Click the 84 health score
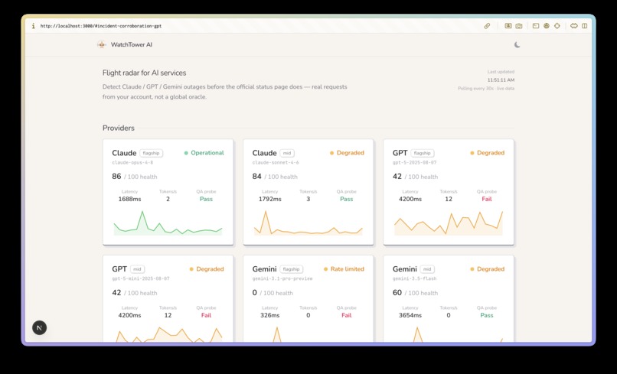617x374 pixels. pyautogui.click(x=256, y=176)
